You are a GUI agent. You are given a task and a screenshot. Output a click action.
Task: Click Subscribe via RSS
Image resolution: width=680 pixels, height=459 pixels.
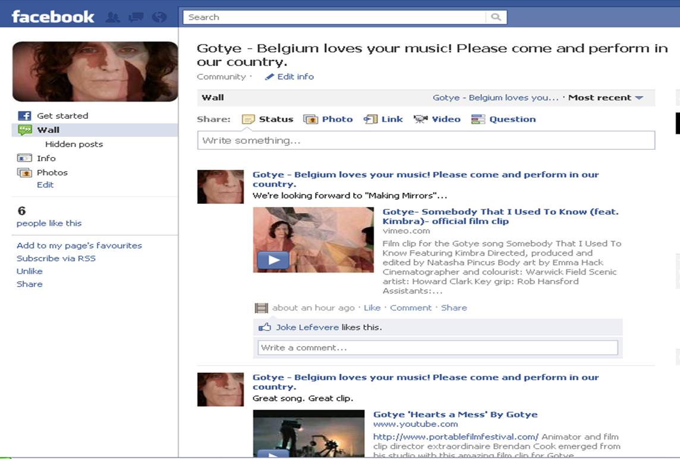coord(56,259)
